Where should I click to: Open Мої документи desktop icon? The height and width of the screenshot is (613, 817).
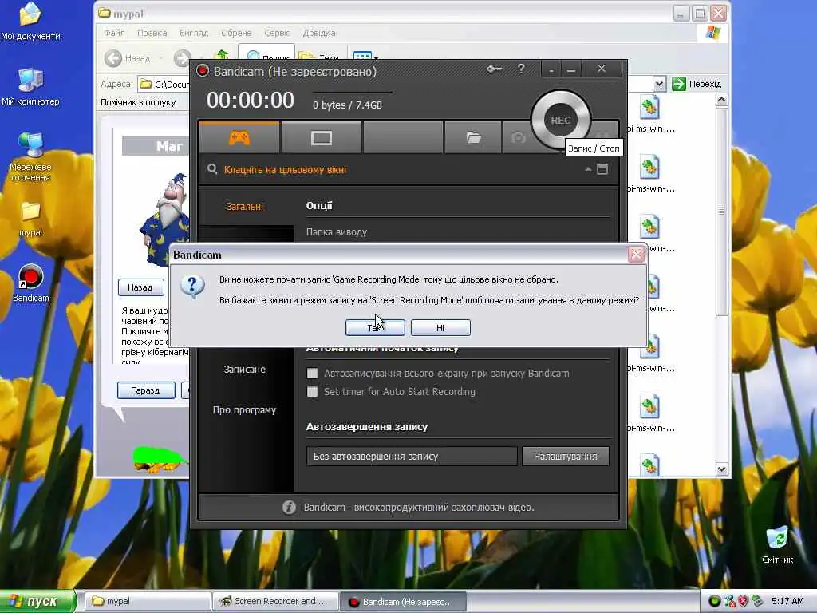tap(30, 21)
